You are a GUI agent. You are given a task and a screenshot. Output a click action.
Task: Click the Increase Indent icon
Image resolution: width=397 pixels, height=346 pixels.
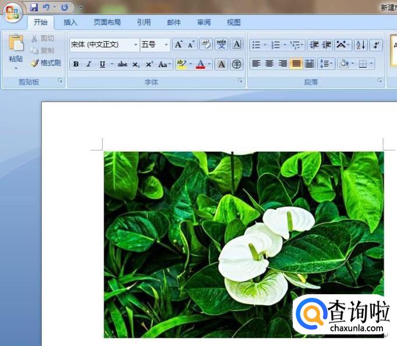coord(327,45)
